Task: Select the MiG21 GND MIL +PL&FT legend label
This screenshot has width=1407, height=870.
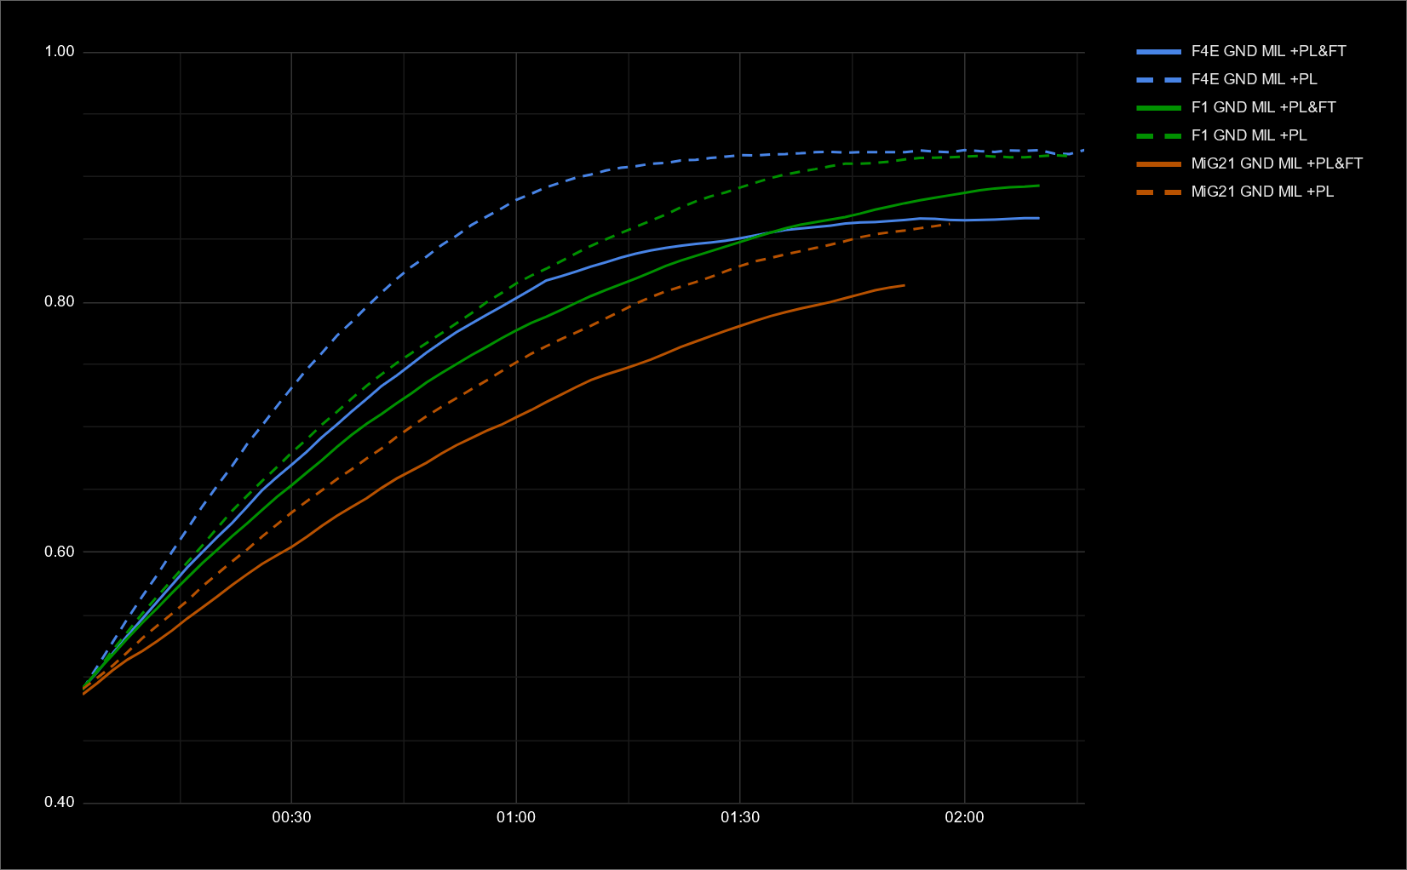Action: pos(1277,163)
